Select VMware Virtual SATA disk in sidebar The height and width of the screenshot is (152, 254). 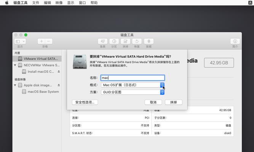pyautogui.click(x=37, y=59)
